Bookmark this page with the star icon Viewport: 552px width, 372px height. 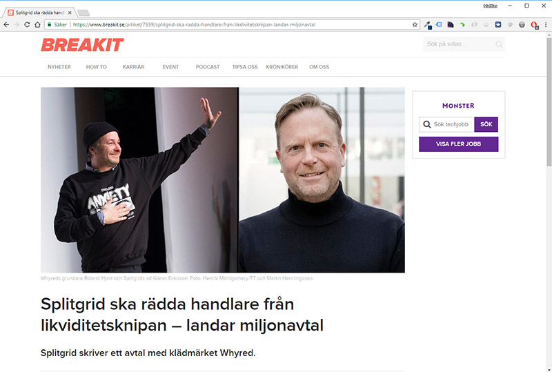[x=415, y=25]
